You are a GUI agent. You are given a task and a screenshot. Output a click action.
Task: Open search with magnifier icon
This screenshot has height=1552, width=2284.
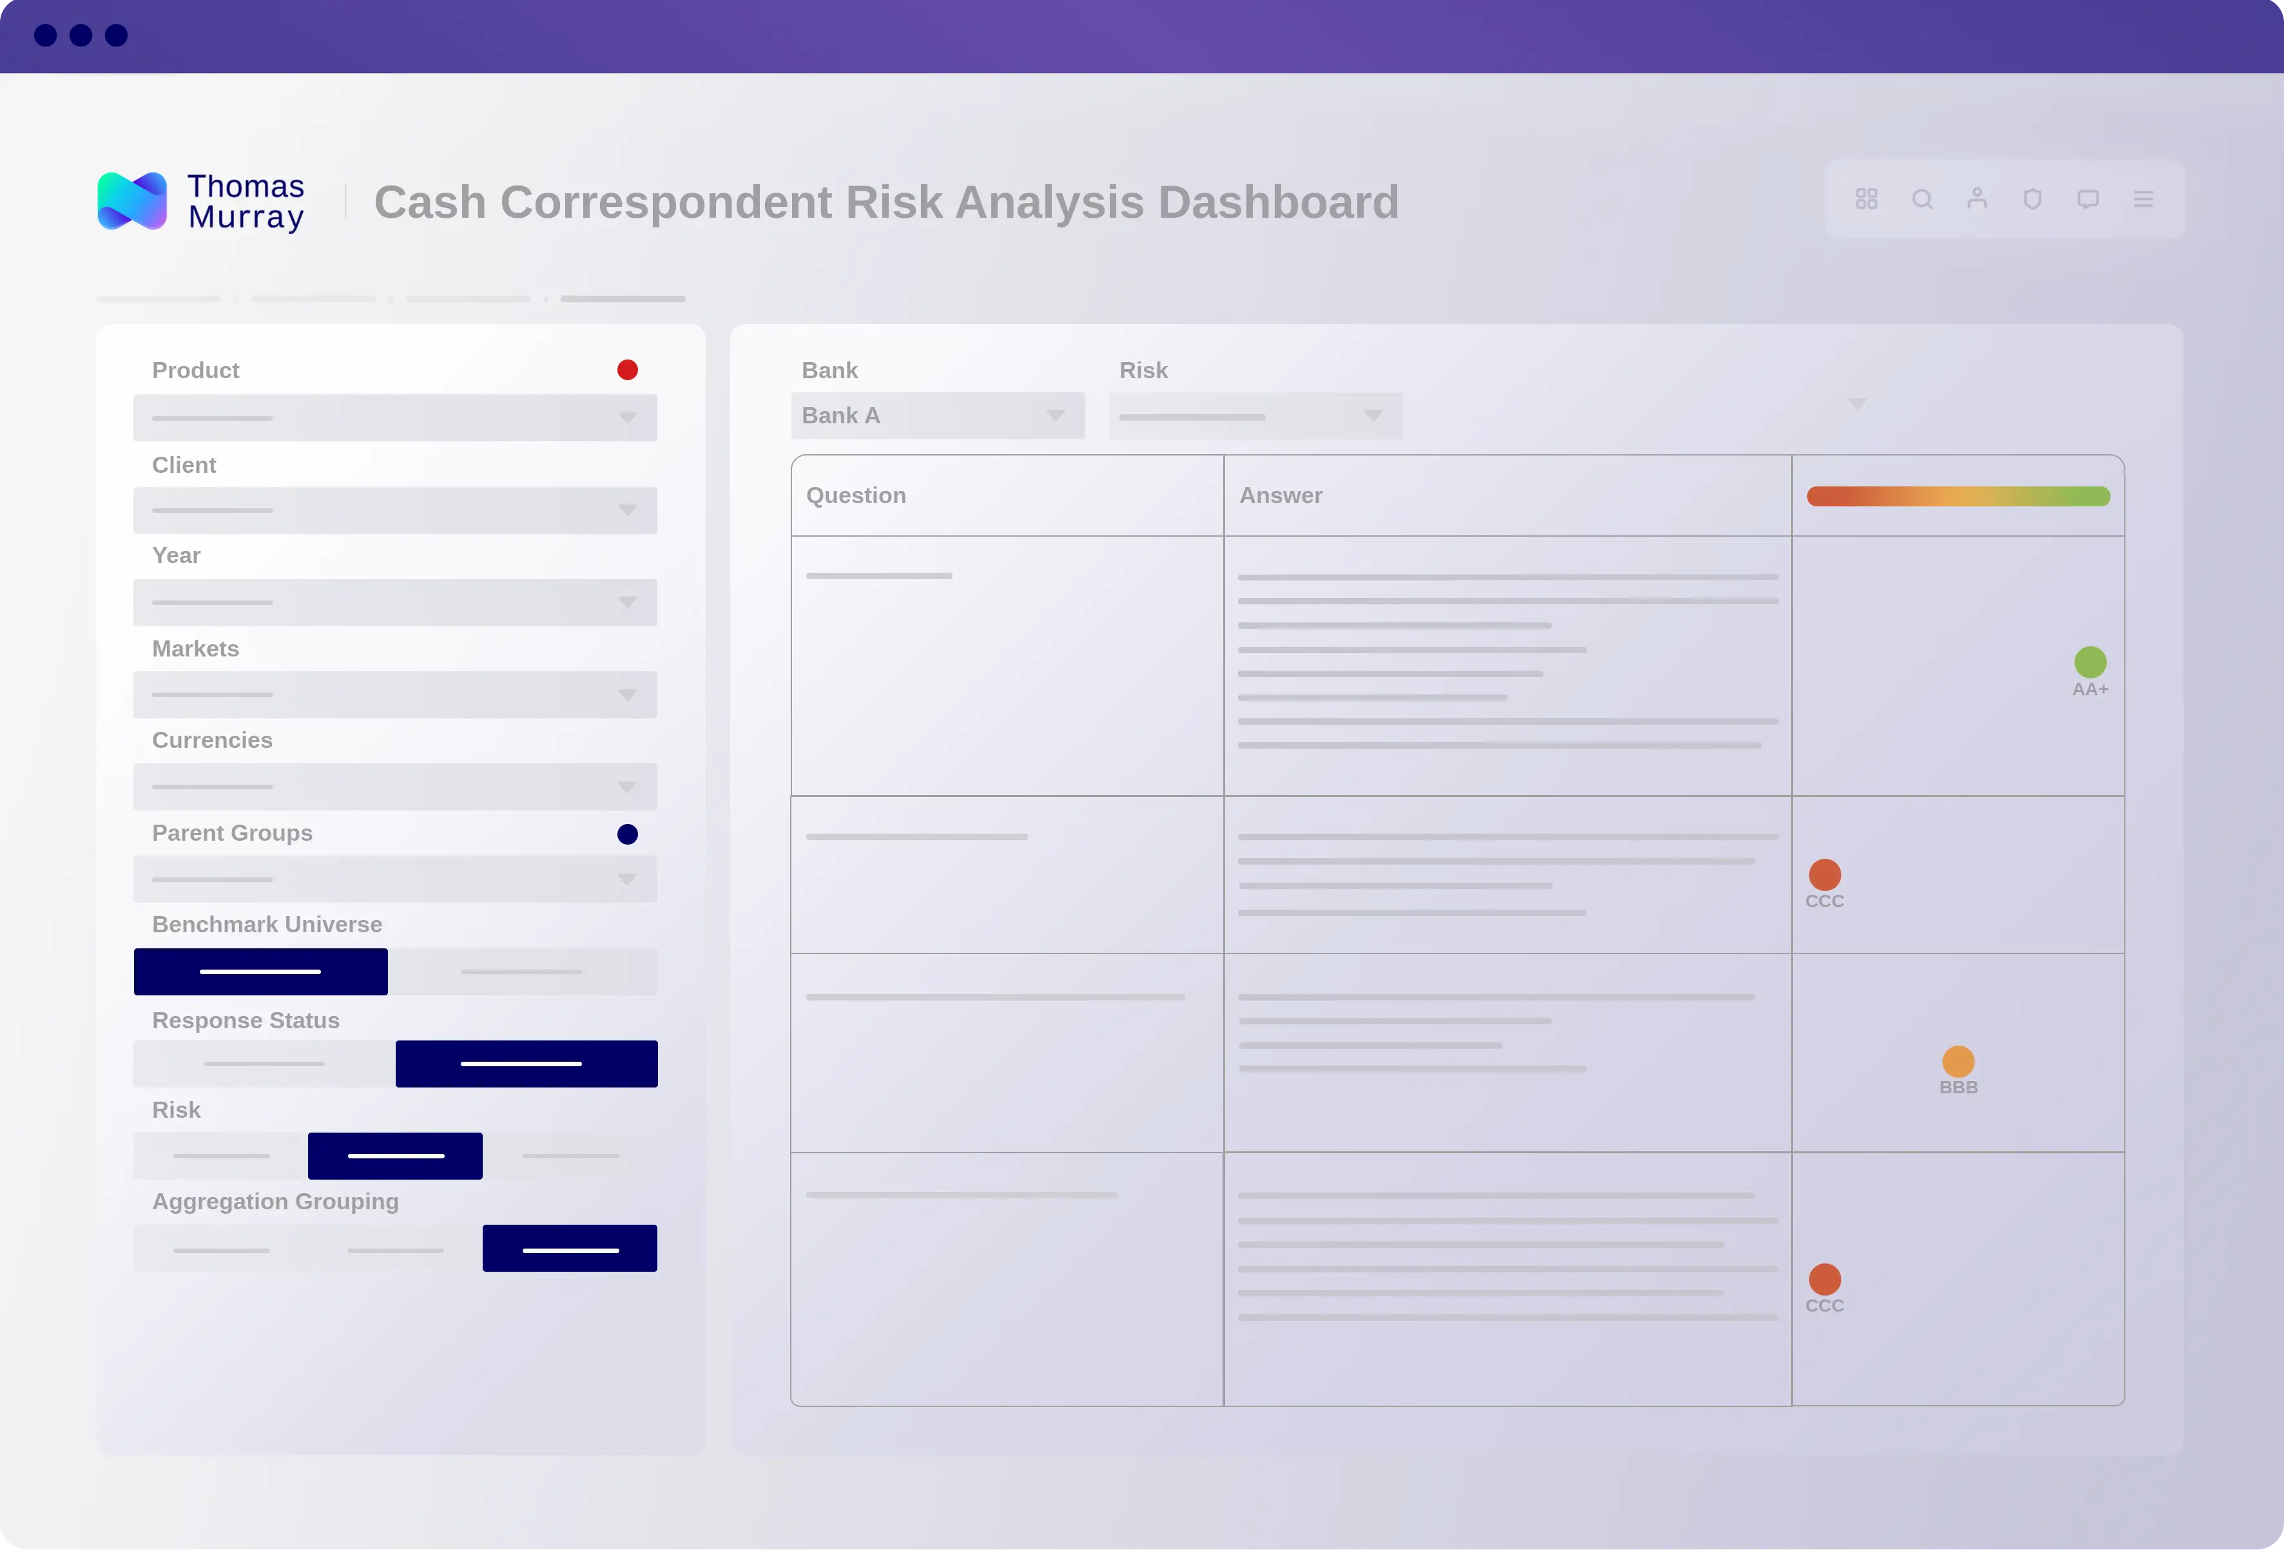1921,200
